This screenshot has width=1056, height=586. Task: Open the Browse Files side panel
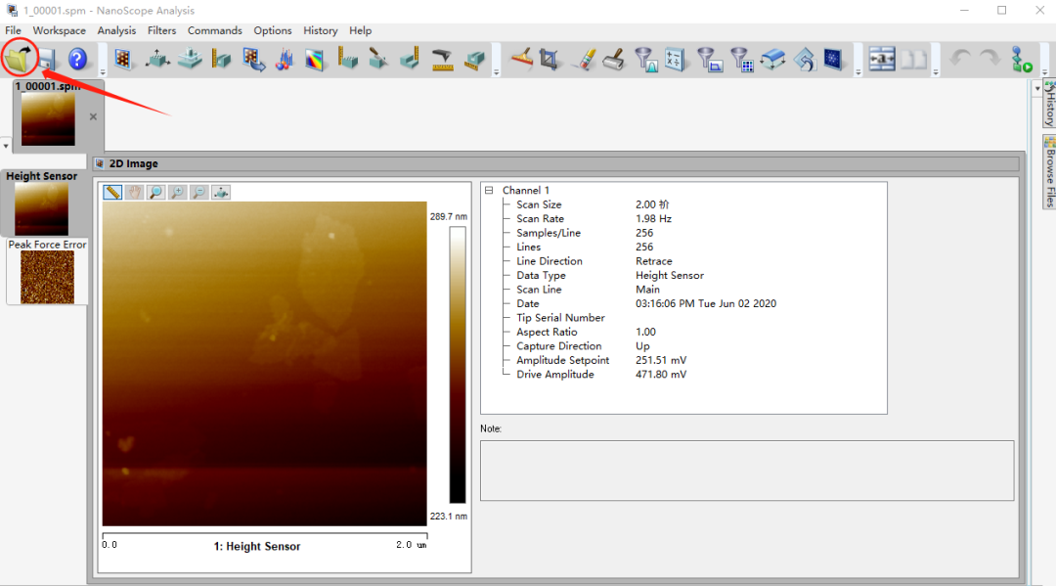pos(1049,172)
